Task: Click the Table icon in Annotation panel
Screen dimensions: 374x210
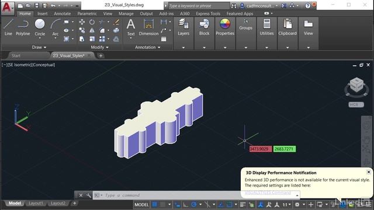Action: click(164, 39)
